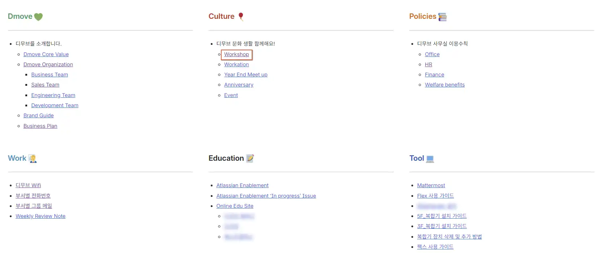This screenshot has height=257, width=600.
Task: Open the Atlassian Enablement link
Action: tap(242, 185)
